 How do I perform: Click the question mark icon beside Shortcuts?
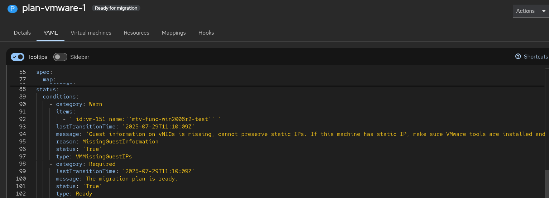coord(518,56)
